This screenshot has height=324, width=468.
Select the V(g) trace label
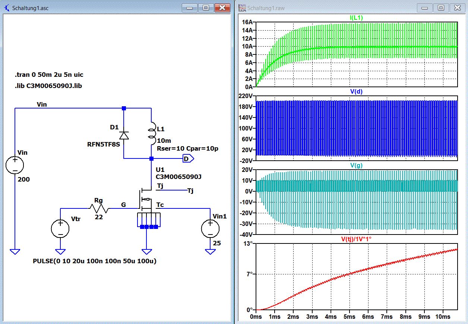pos(357,165)
